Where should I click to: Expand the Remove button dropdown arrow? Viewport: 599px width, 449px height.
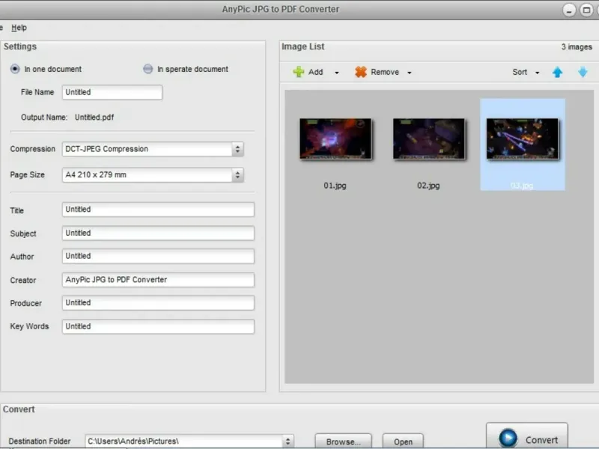point(409,73)
